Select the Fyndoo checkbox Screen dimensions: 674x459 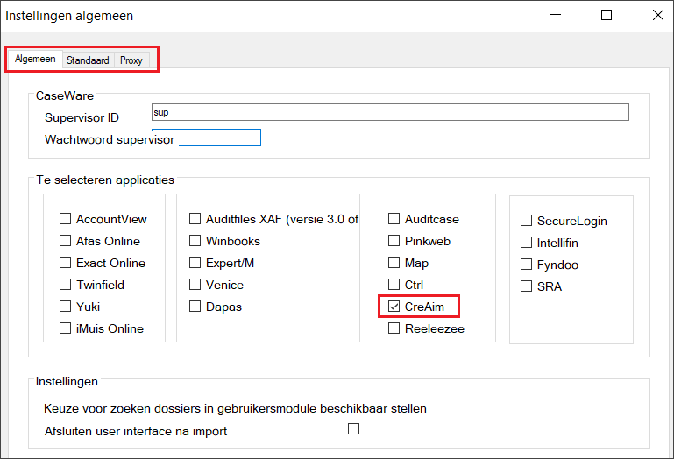526,265
